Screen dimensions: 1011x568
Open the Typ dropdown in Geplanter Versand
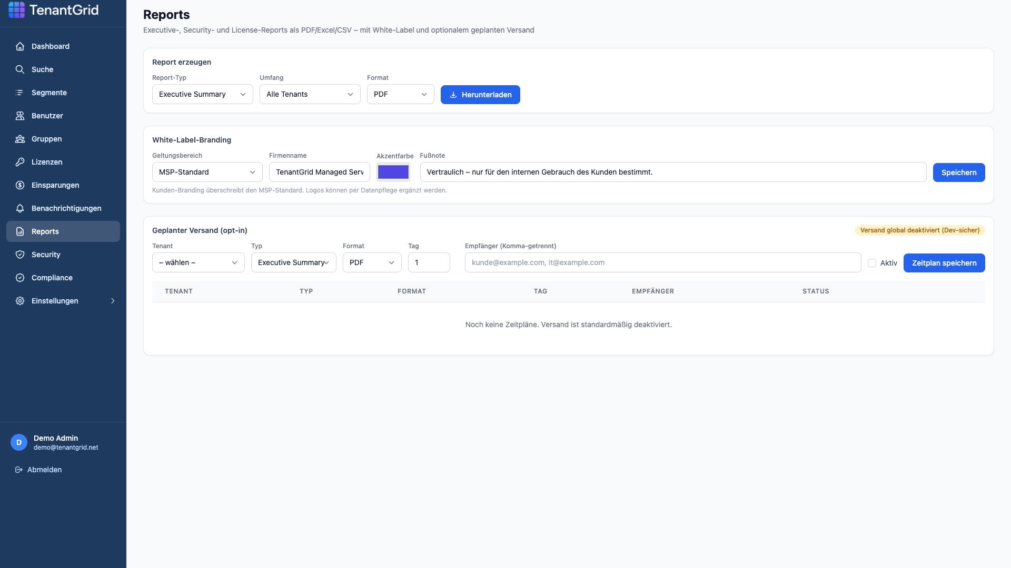[294, 262]
